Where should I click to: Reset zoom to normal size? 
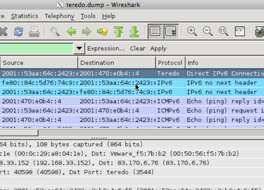point(223,31)
